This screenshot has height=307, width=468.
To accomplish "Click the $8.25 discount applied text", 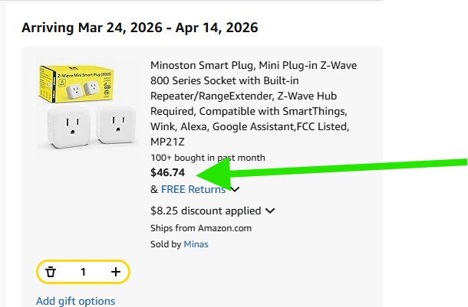I will pos(206,211).
